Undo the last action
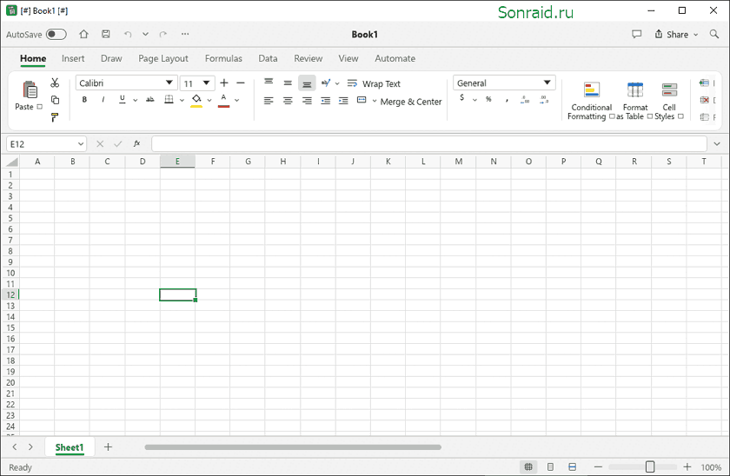730x476 pixels. pos(128,34)
